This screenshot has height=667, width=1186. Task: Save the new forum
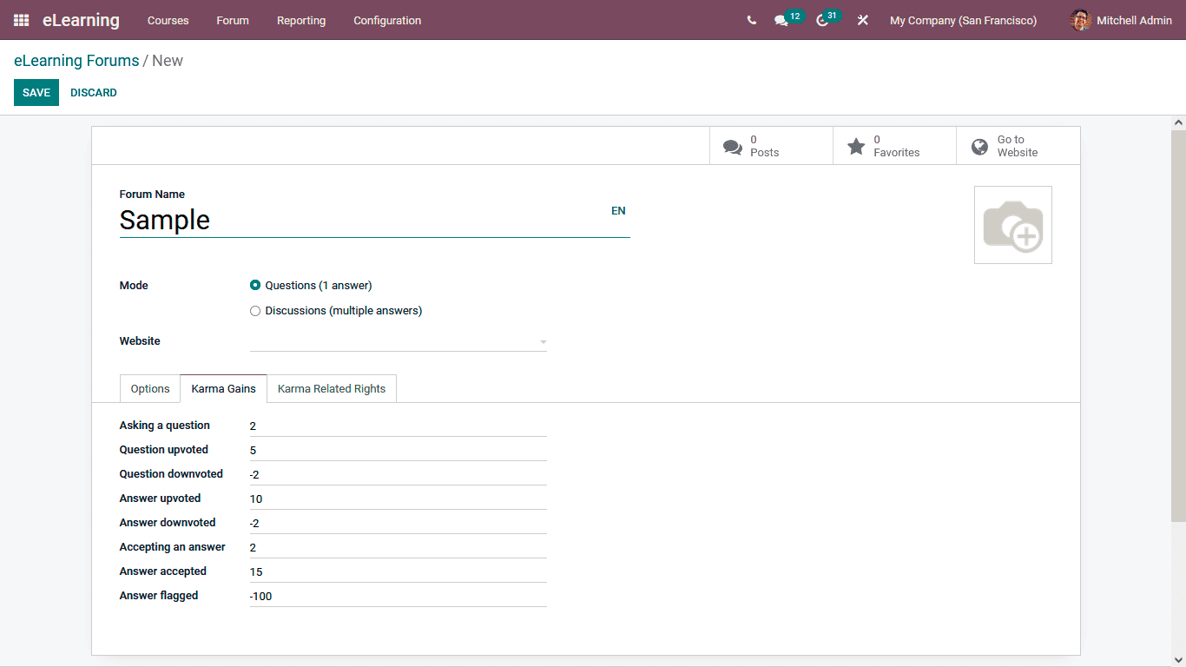click(x=36, y=92)
